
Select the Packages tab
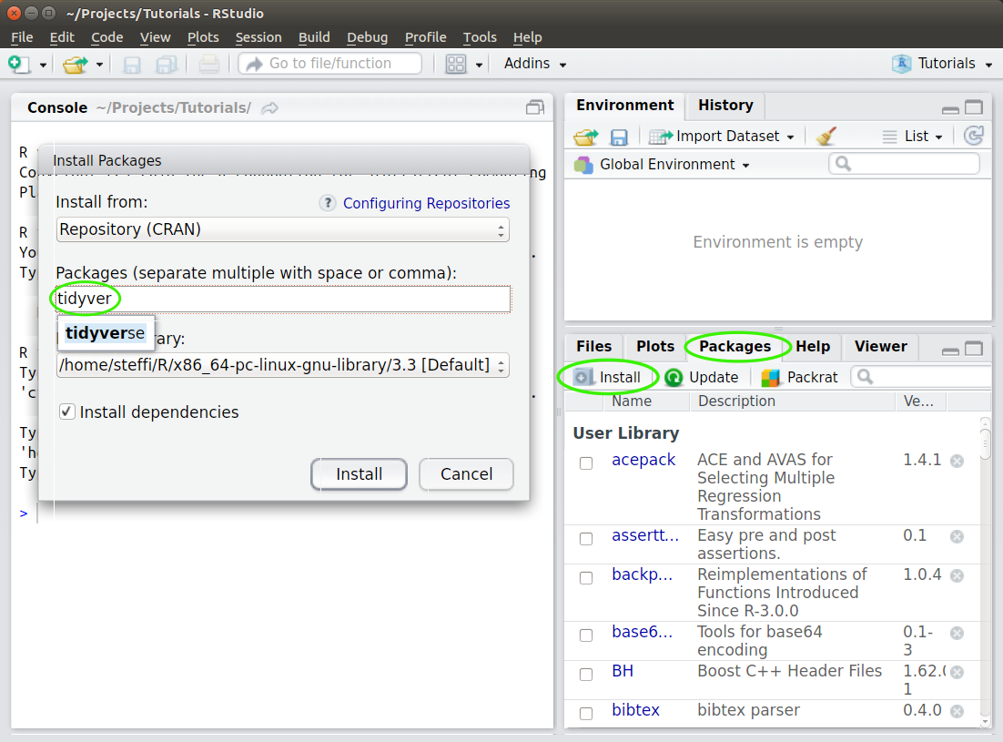(735, 346)
